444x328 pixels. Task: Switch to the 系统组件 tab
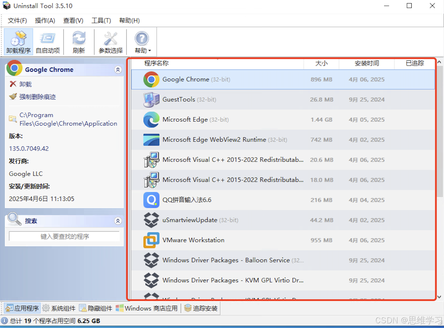[x=59, y=308]
